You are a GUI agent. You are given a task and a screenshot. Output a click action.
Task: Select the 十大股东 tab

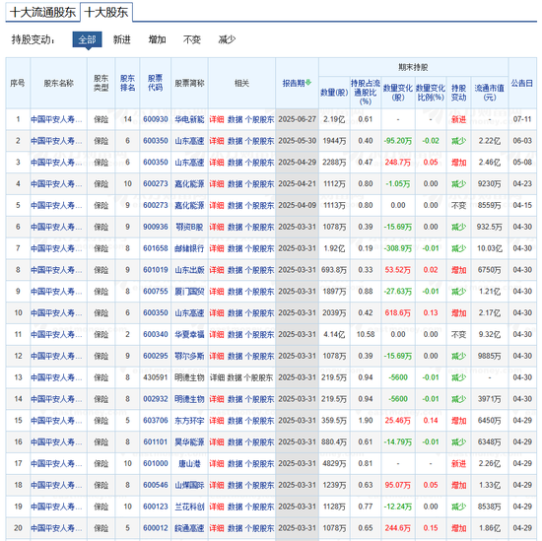coord(106,13)
